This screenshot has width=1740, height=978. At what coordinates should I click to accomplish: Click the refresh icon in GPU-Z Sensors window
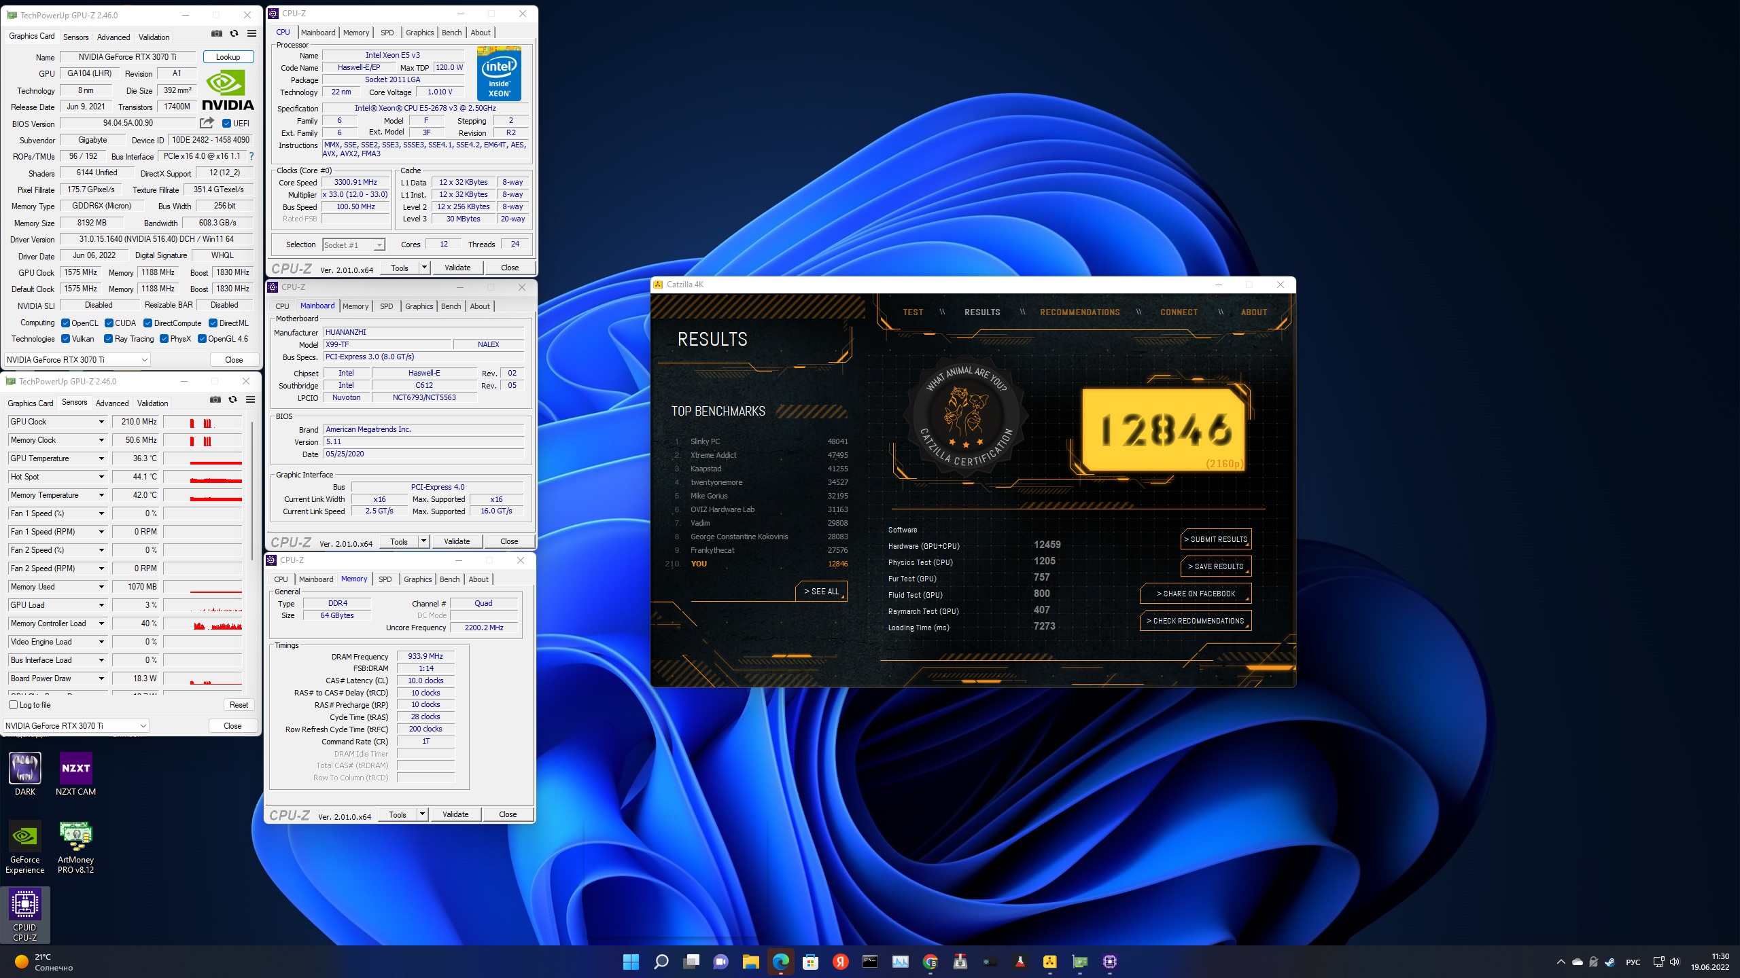tap(232, 399)
